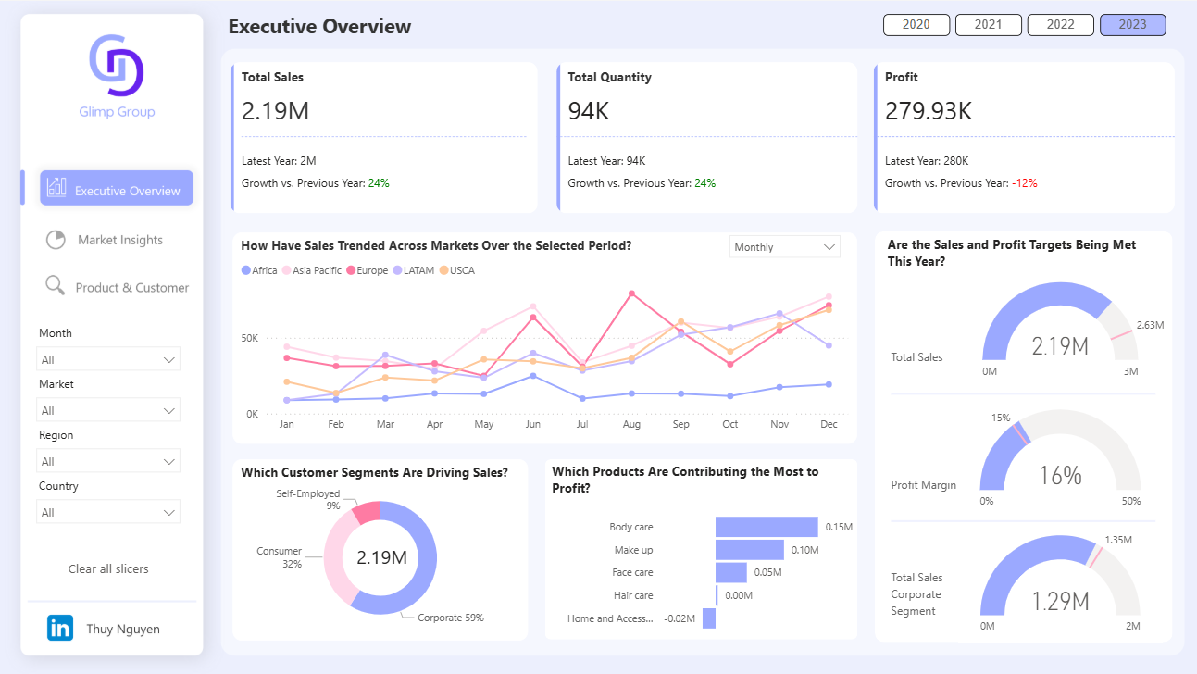Open Thuy Nguyen profile link

click(123, 629)
